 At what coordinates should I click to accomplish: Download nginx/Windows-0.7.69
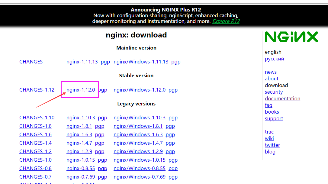pos(140,177)
